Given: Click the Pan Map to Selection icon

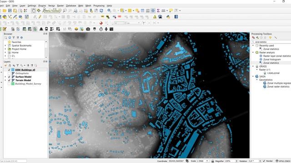Looking at the screenshot, I should [x=39, y=11].
